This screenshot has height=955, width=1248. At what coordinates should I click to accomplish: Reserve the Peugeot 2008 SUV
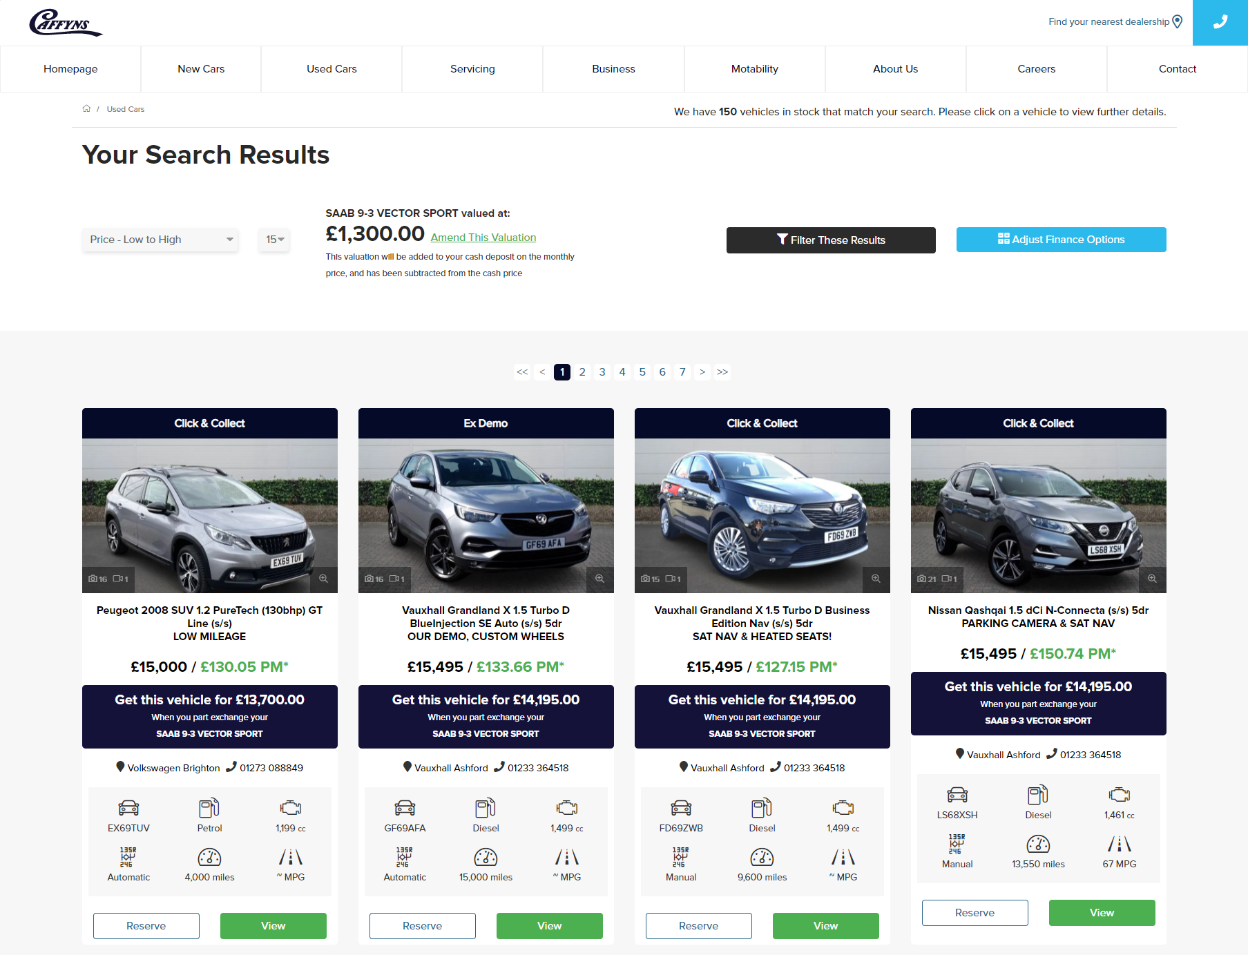[146, 926]
